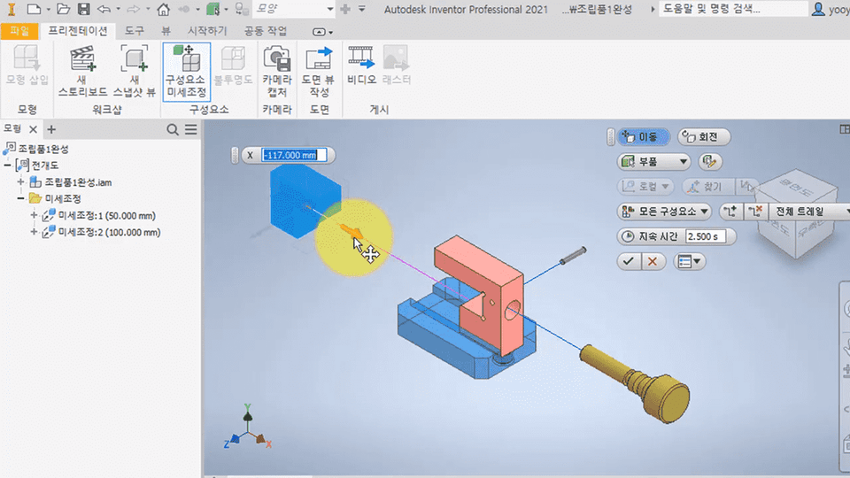This screenshot has height=478, width=850.
Task: Open the tweak options list dropdown
Action: tap(690, 262)
